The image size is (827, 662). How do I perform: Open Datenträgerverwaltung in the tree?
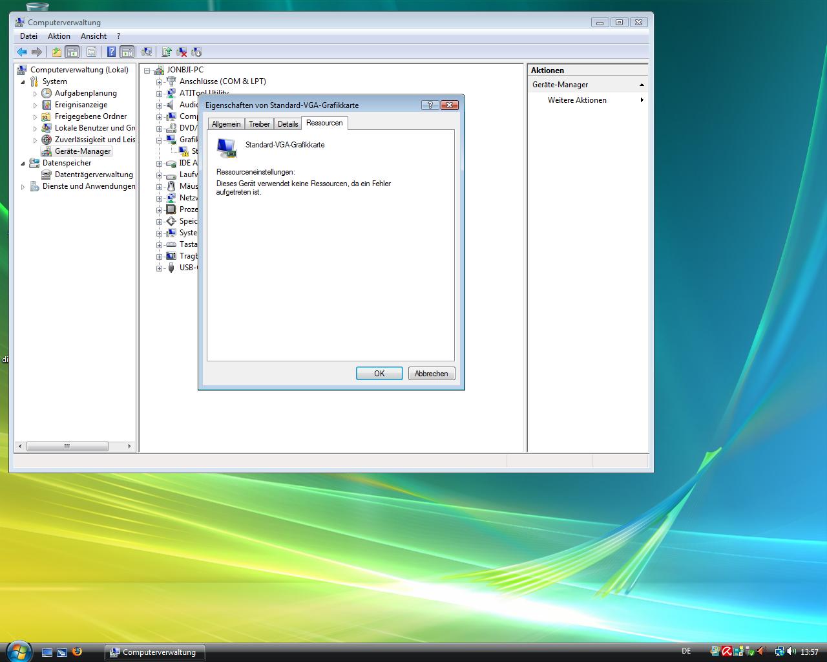click(94, 175)
